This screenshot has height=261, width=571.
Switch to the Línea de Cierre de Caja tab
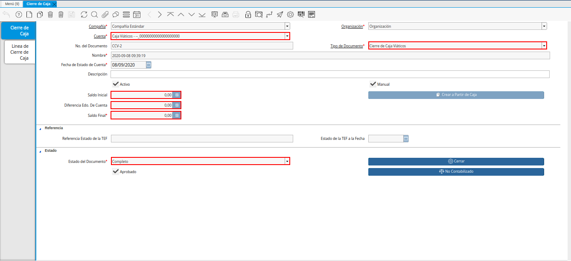point(20,52)
